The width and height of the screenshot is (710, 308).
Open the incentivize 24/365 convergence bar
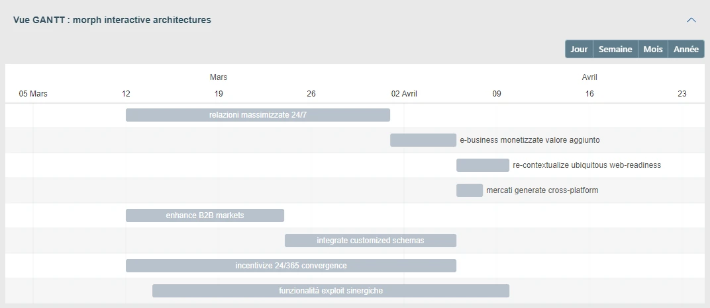point(291,266)
